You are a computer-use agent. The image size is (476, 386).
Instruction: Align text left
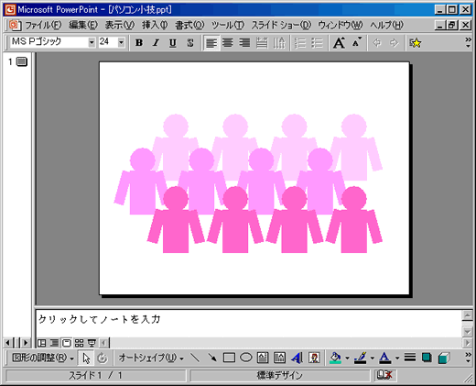pyautogui.click(x=211, y=42)
